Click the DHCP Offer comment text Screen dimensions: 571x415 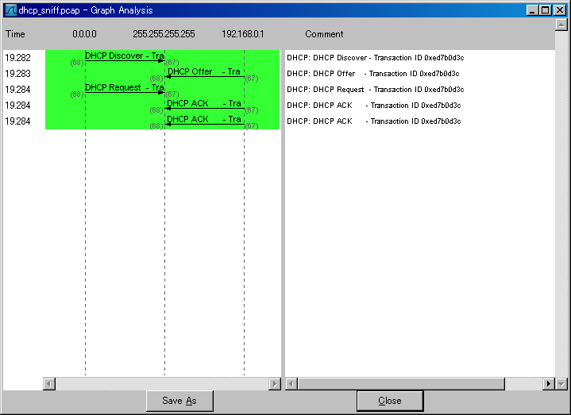tap(375, 74)
